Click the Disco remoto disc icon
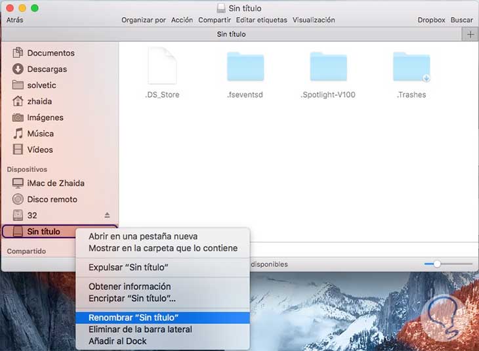 18,199
